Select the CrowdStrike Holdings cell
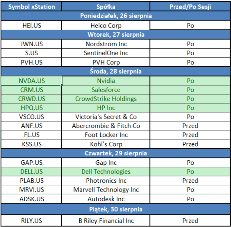Viewport: 231px width, 227px height. tap(106, 99)
